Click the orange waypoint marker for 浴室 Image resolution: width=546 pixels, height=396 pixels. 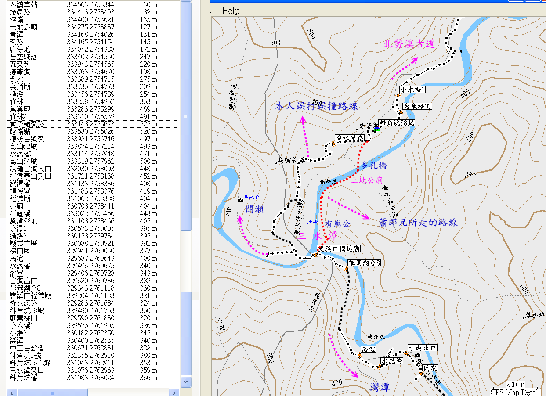click(x=359, y=355)
